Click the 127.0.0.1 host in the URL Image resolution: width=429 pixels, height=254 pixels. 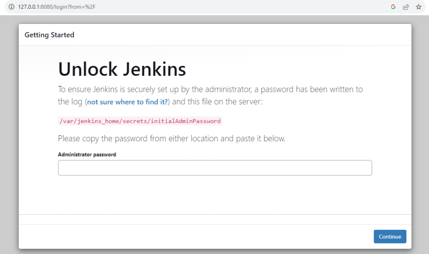[29, 7]
